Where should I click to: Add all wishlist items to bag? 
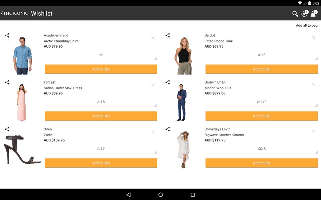pyautogui.click(x=306, y=25)
